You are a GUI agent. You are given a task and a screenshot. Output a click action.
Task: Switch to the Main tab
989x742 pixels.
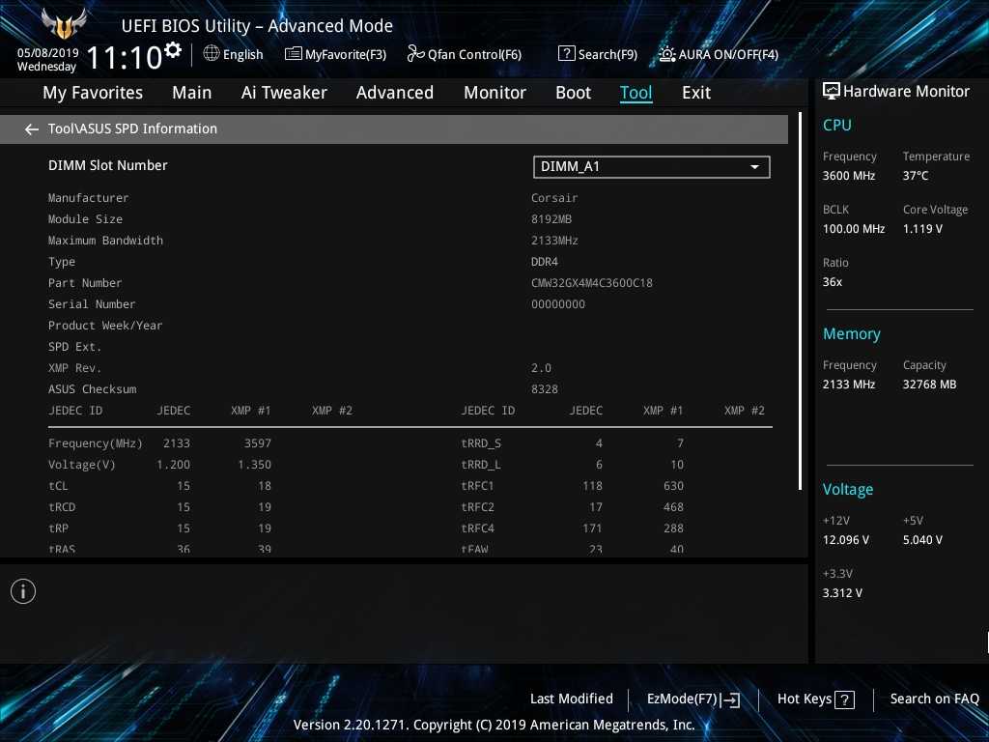(192, 93)
